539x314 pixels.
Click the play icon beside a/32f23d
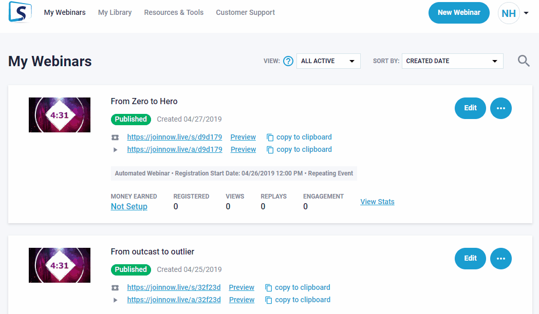115,300
